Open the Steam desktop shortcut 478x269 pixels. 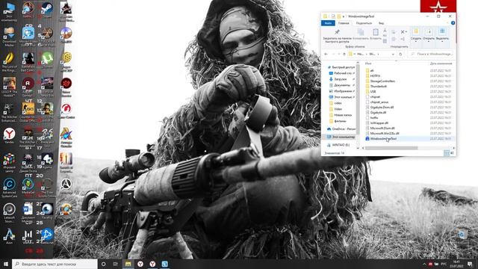click(47, 10)
